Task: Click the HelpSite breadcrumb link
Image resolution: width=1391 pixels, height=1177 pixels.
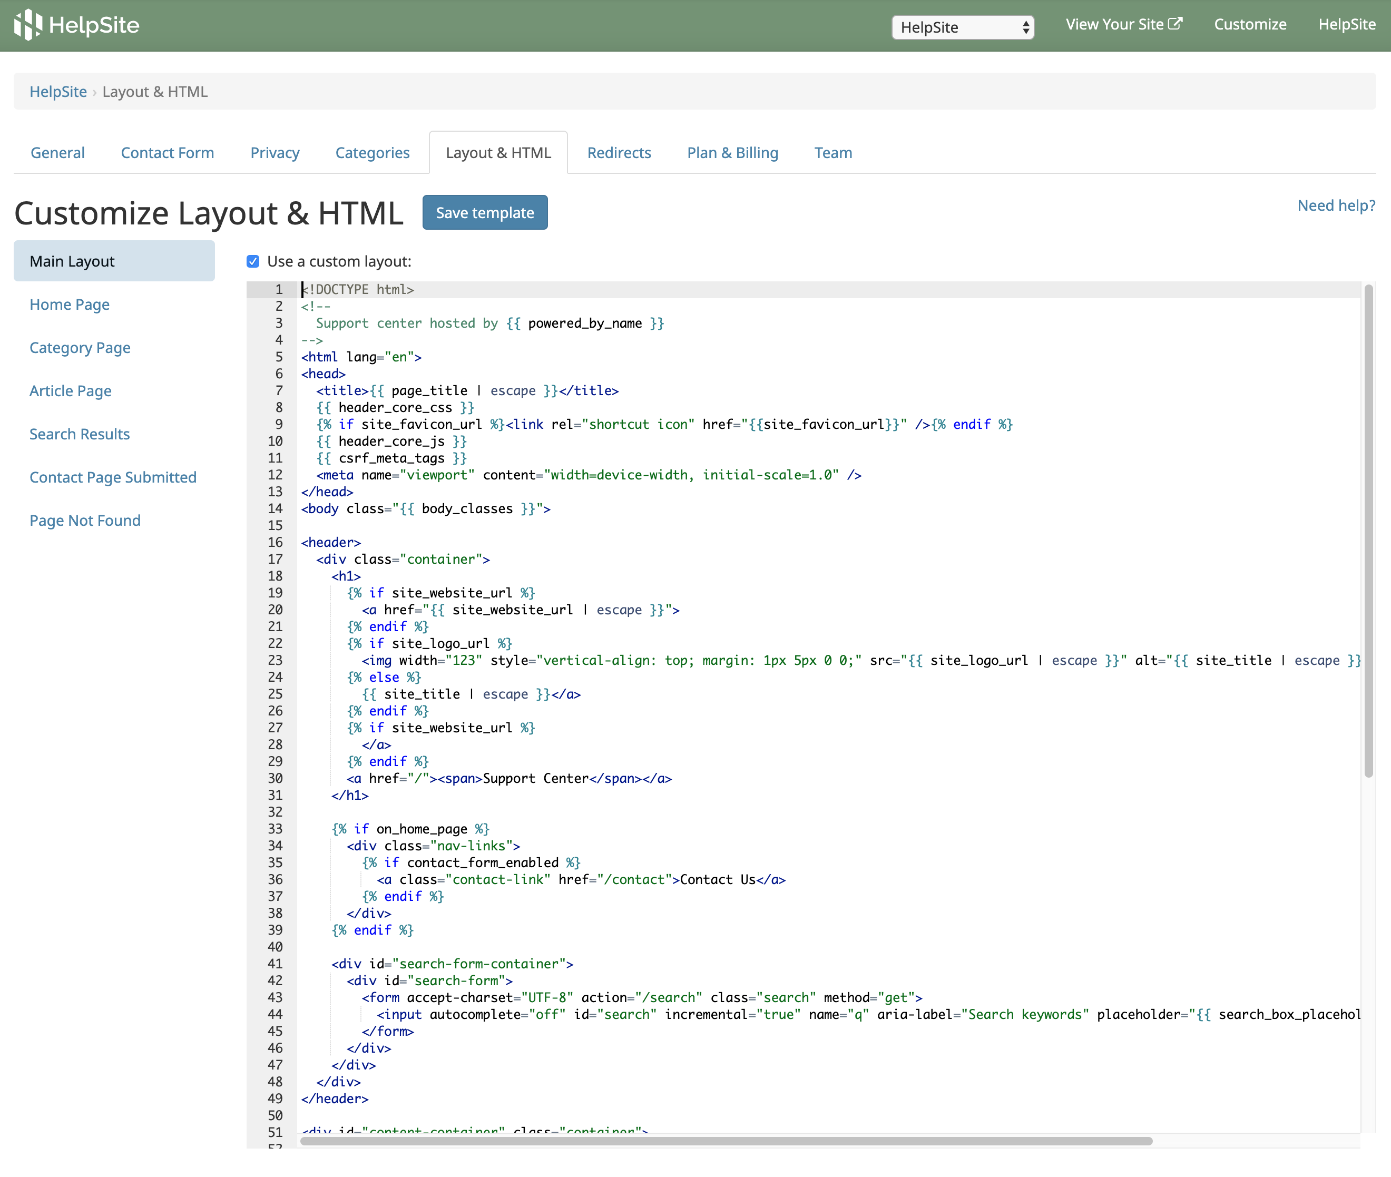Action: coord(58,92)
